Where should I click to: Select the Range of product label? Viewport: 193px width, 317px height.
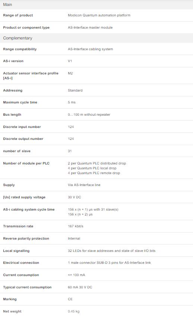pyautogui.click(x=18, y=15)
